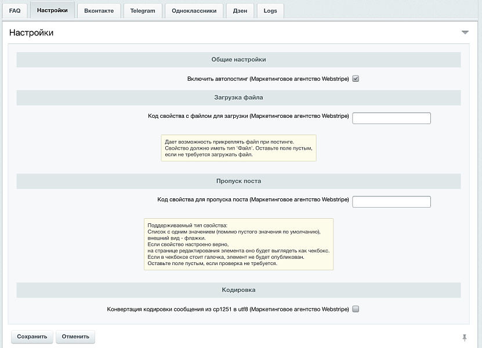Open the Дзен tab
This screenshot has height=348, width=482.
(x=240, y=10)
